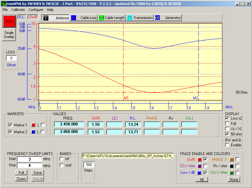The image size is (252, 188).
Task: Open the Calibrate menu
Action: pos(18,10)
